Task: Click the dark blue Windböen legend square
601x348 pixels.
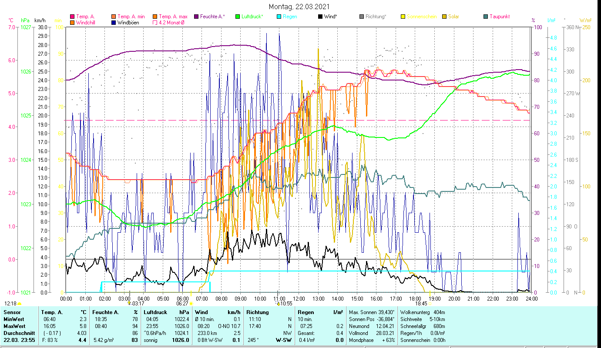Action: [114, 22]
